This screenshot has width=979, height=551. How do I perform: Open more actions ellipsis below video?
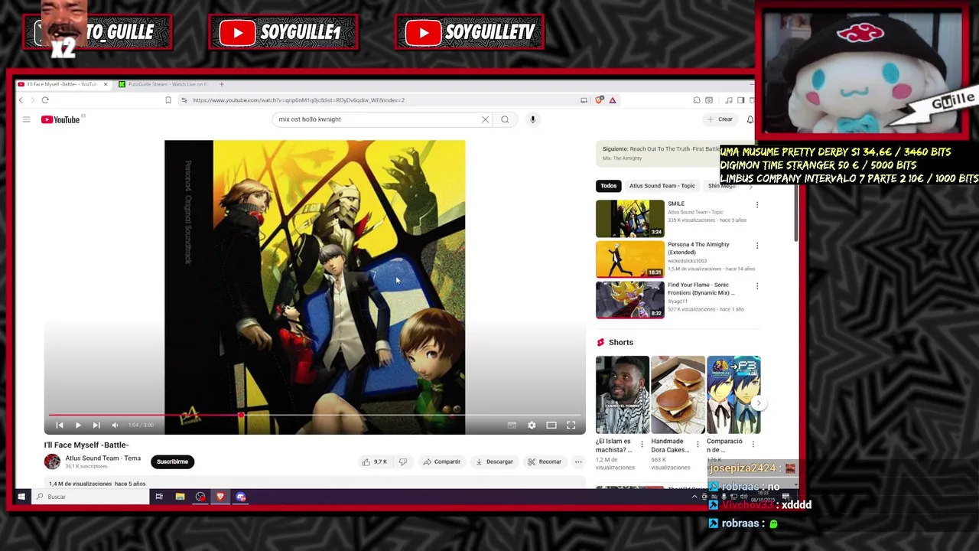point(578,461)
